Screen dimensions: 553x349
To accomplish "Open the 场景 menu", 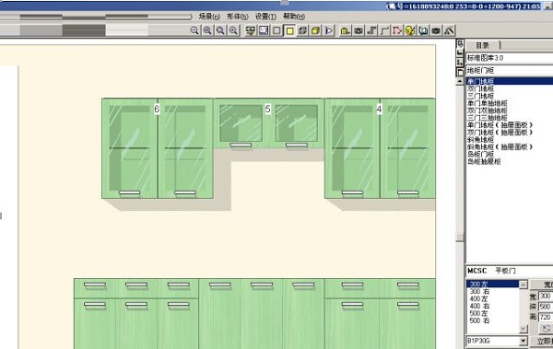I will click(x=209, y=17).
